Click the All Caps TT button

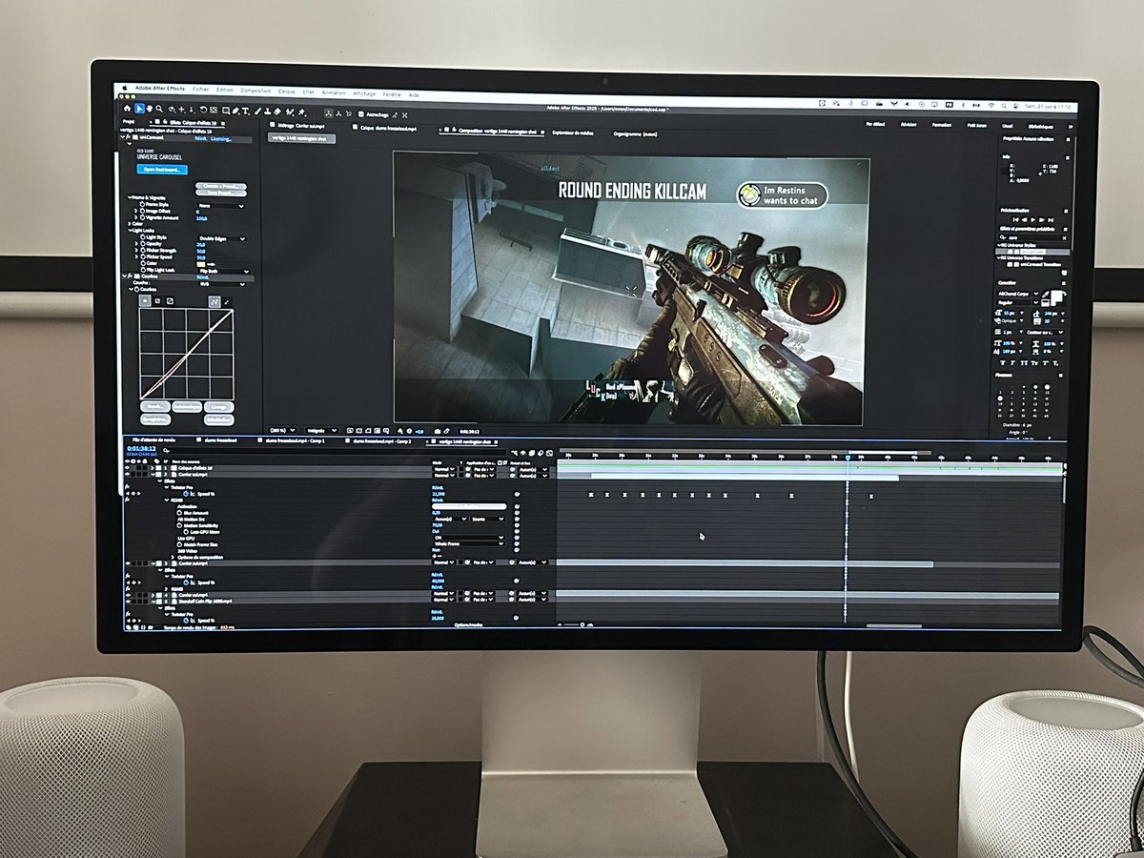1022,362
